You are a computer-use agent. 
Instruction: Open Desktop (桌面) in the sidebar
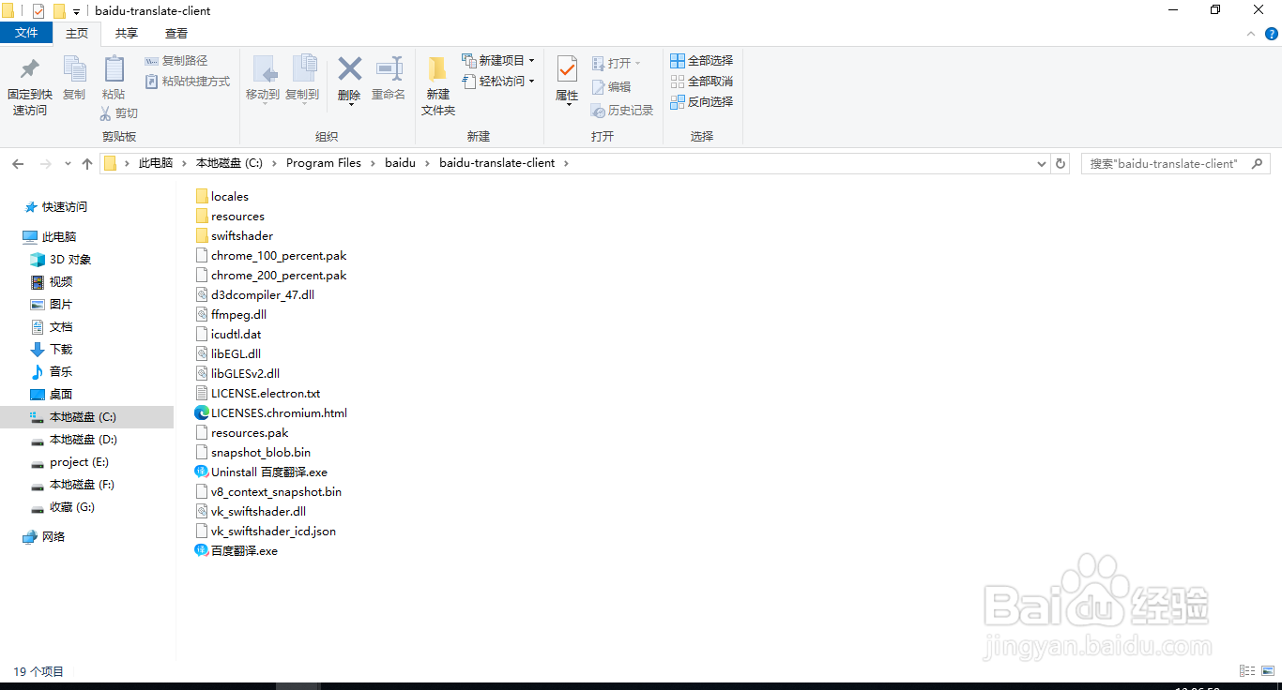click(52, 395)
